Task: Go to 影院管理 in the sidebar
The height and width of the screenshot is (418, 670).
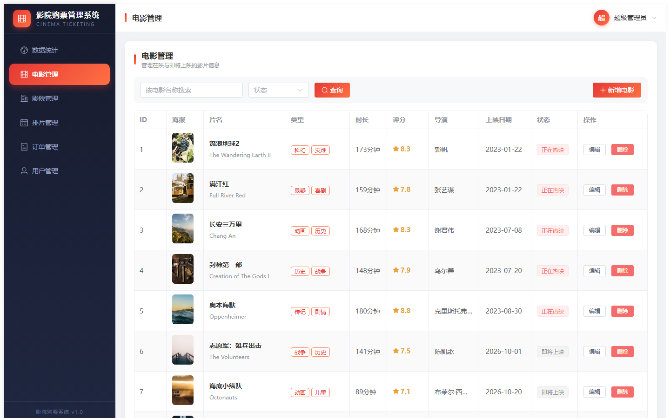Action: [x=60, y=98]
